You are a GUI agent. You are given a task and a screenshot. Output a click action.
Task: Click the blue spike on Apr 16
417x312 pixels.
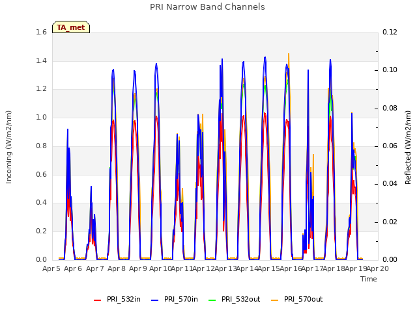[x=308, y=71]
